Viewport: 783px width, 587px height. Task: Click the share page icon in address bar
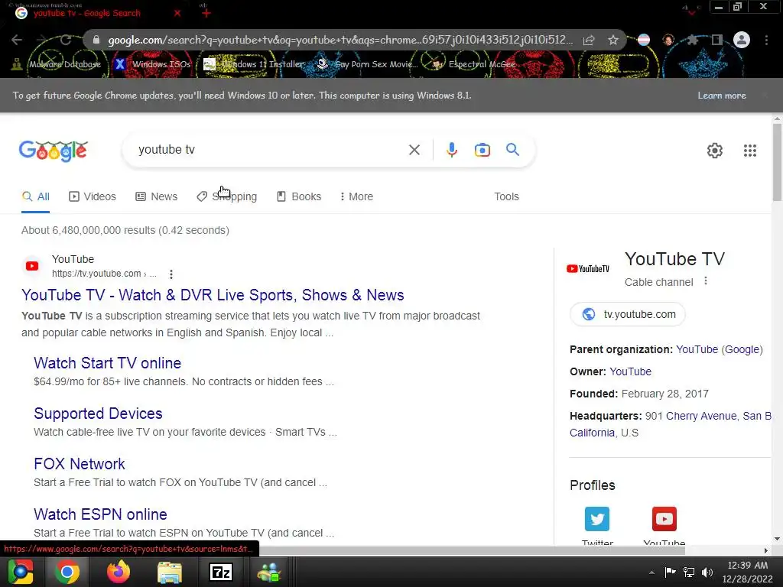pos(589,40)
